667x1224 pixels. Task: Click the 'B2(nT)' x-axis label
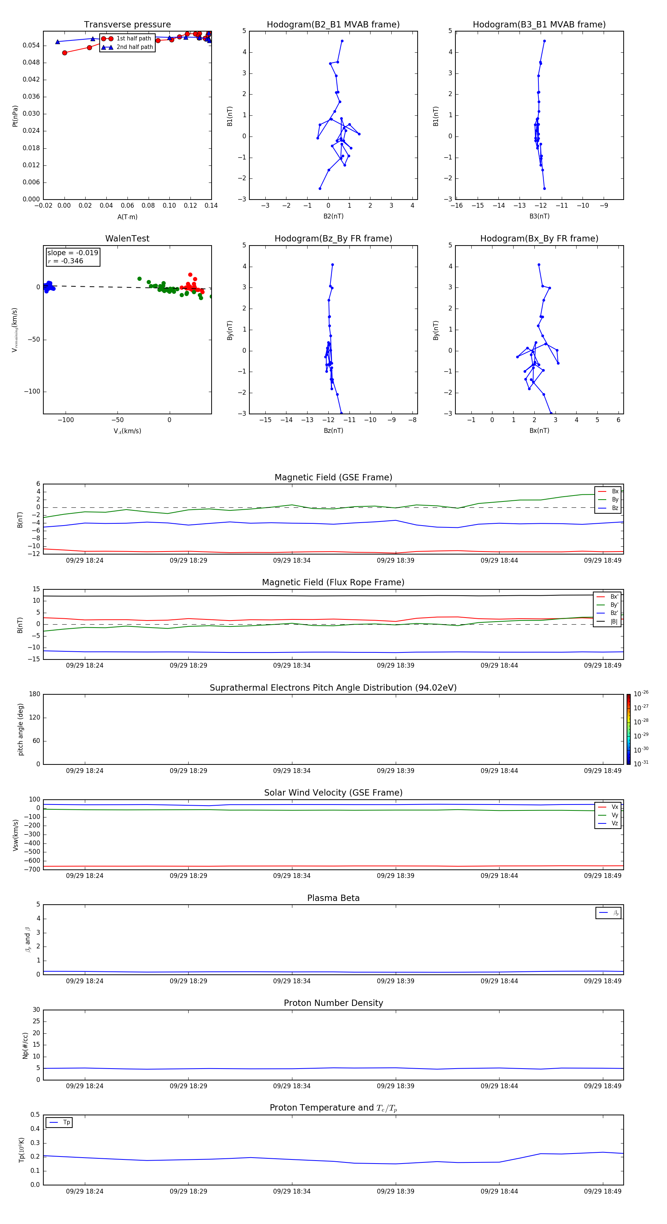pyautogui.click(x=333, y=217)
